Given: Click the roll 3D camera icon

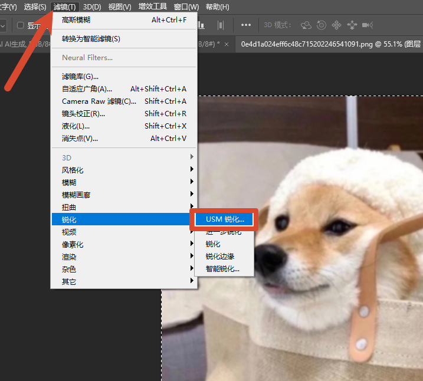Looking at the screenshot, I should coord(322,25).
